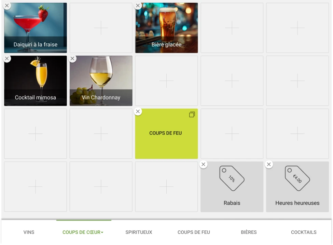The width and height of the screenshot is (333, 245).
Task: Remove the Bière glacée tile
Action: point(138,6)
